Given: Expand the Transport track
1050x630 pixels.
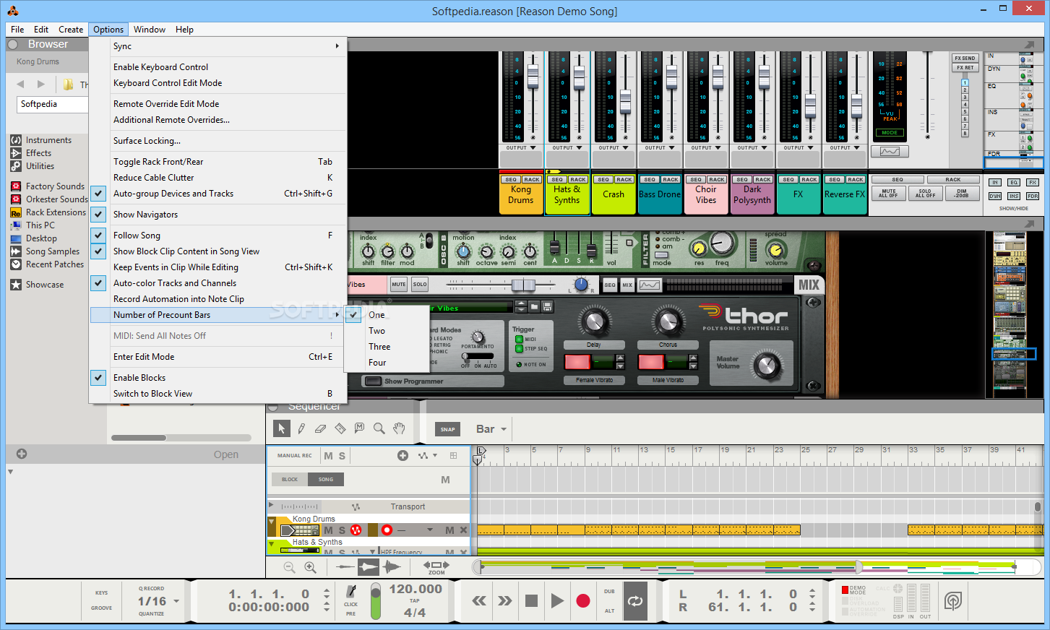Looking at the screenshot, I should tap(272, 505).
